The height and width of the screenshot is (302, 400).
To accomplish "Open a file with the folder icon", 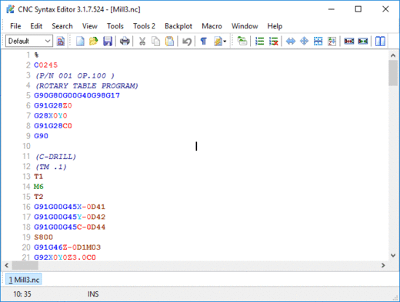I will (94, 41).
